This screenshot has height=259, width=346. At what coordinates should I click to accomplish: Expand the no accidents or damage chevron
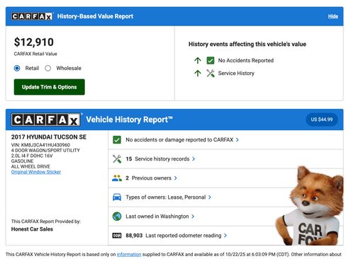coord(238,140)
